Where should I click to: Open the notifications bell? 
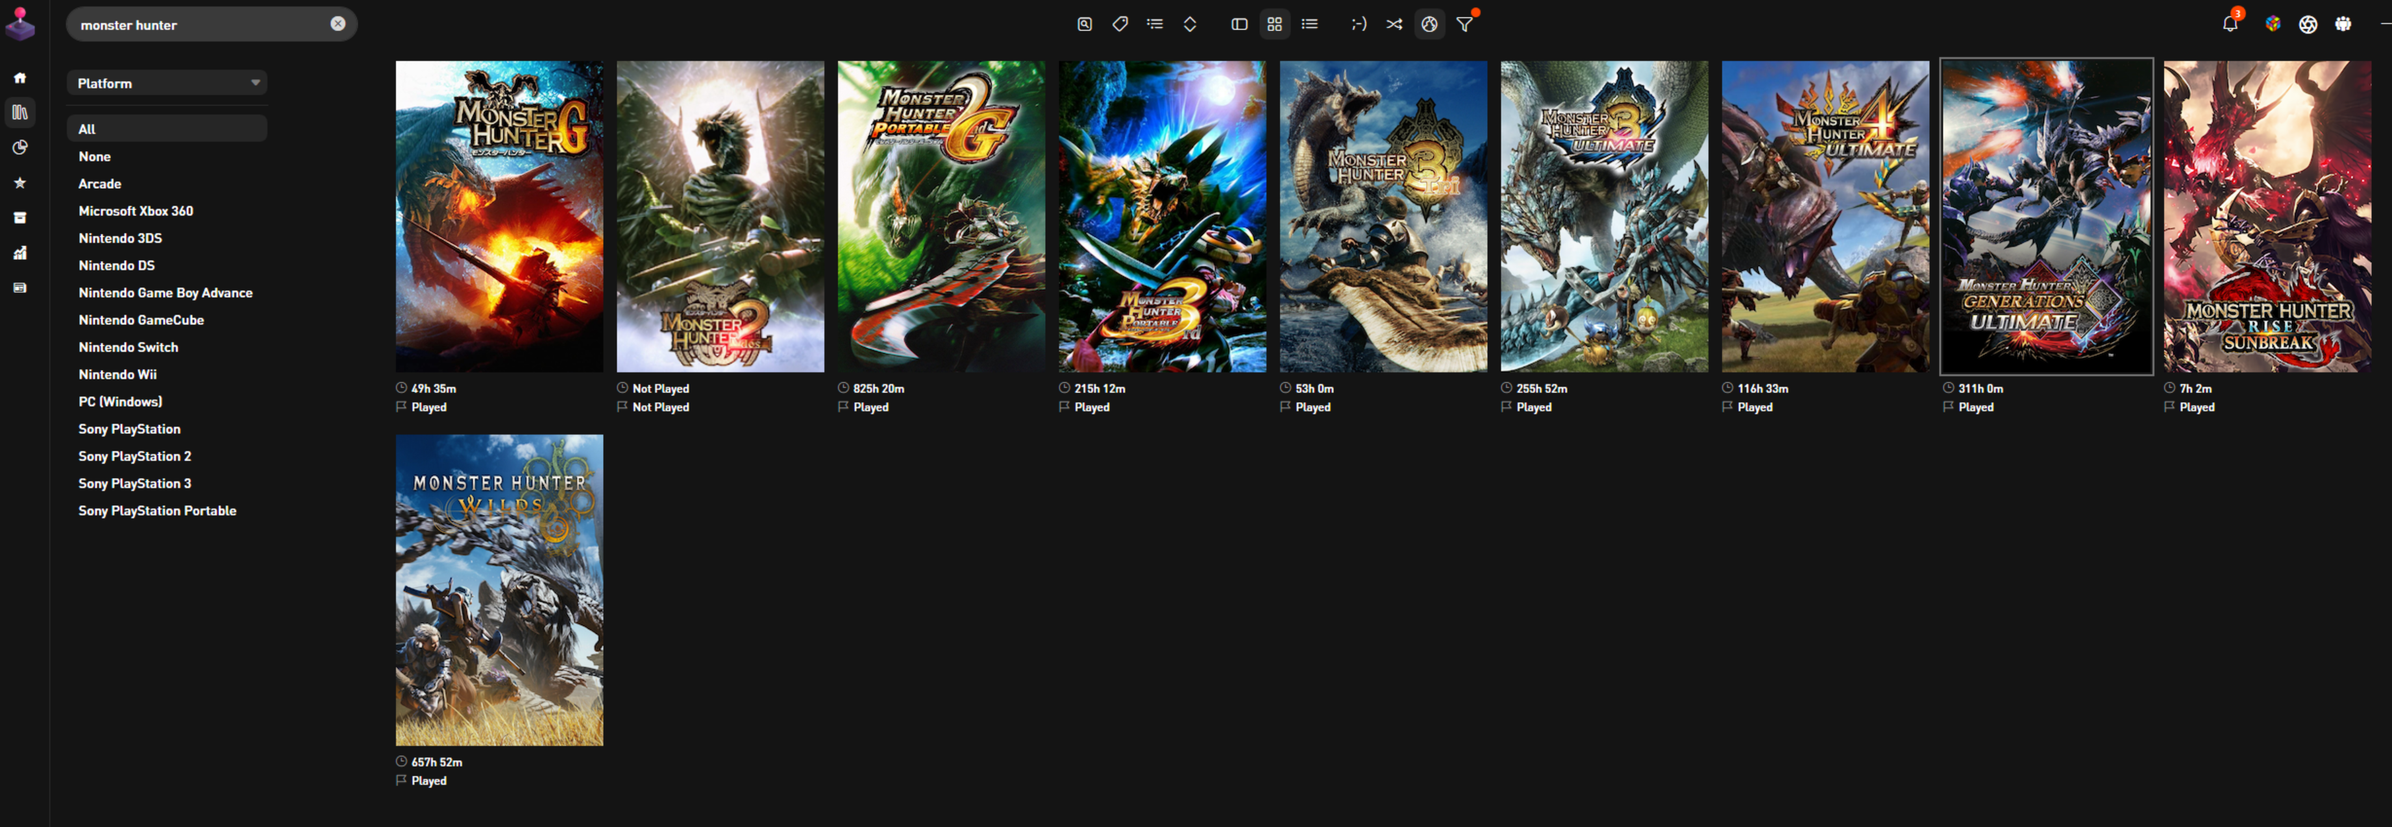pyautogui.click(x=2230, y=24)
